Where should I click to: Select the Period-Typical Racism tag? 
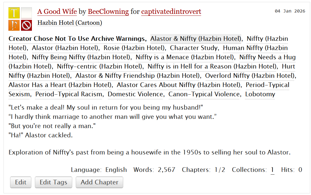(69, 94)
